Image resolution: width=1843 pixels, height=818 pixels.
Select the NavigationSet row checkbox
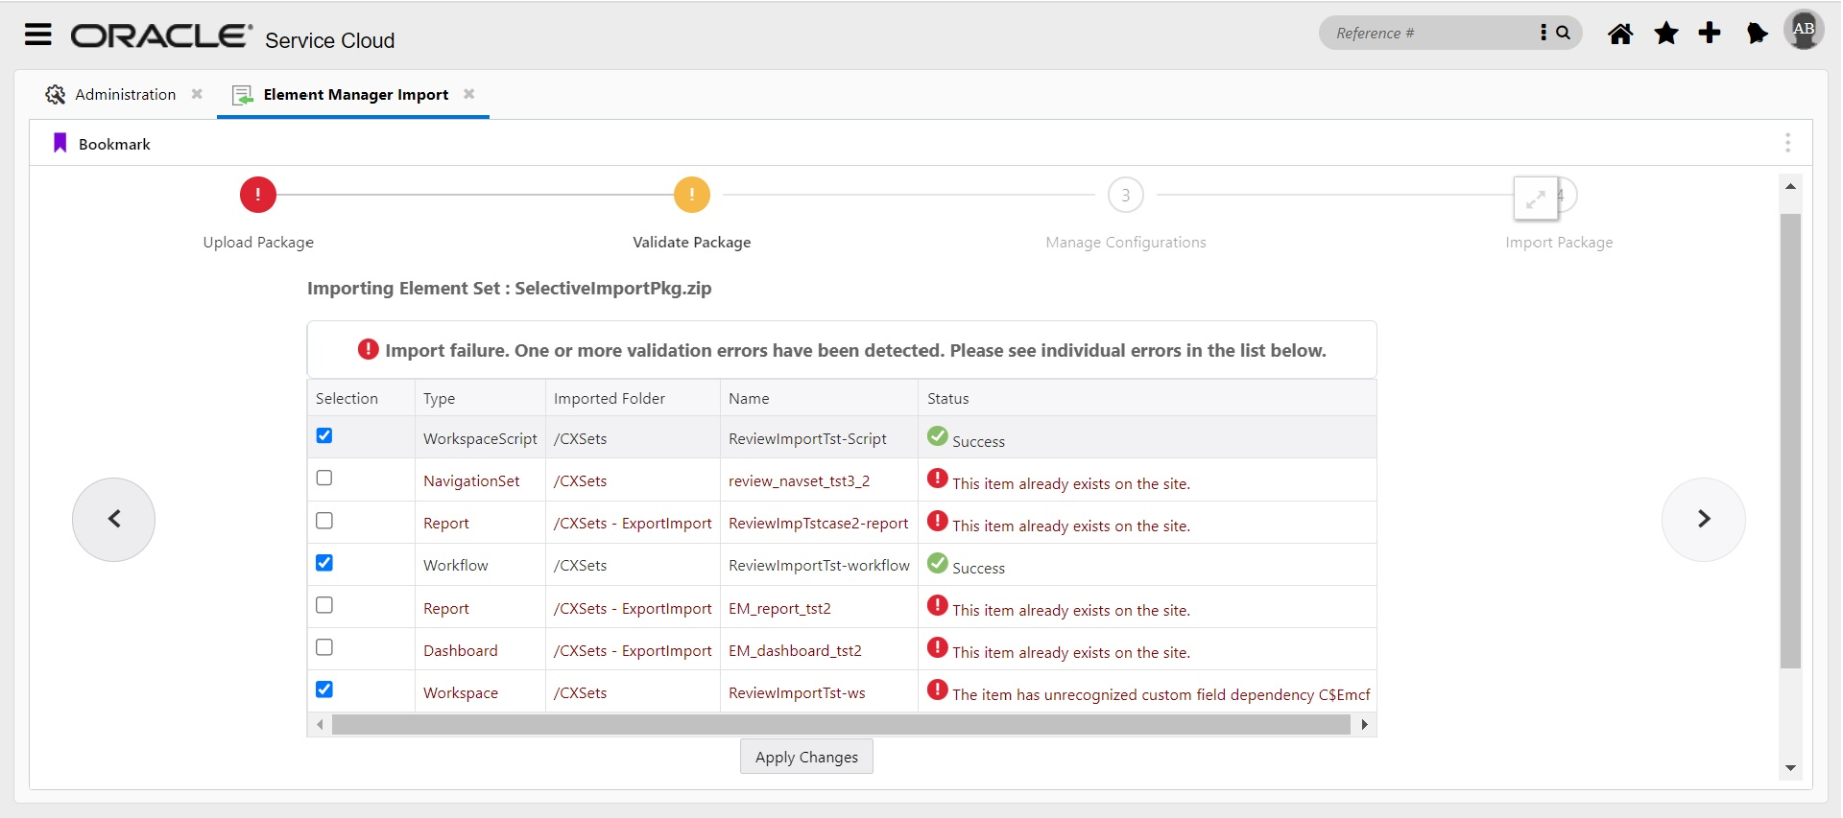[324, 479]
